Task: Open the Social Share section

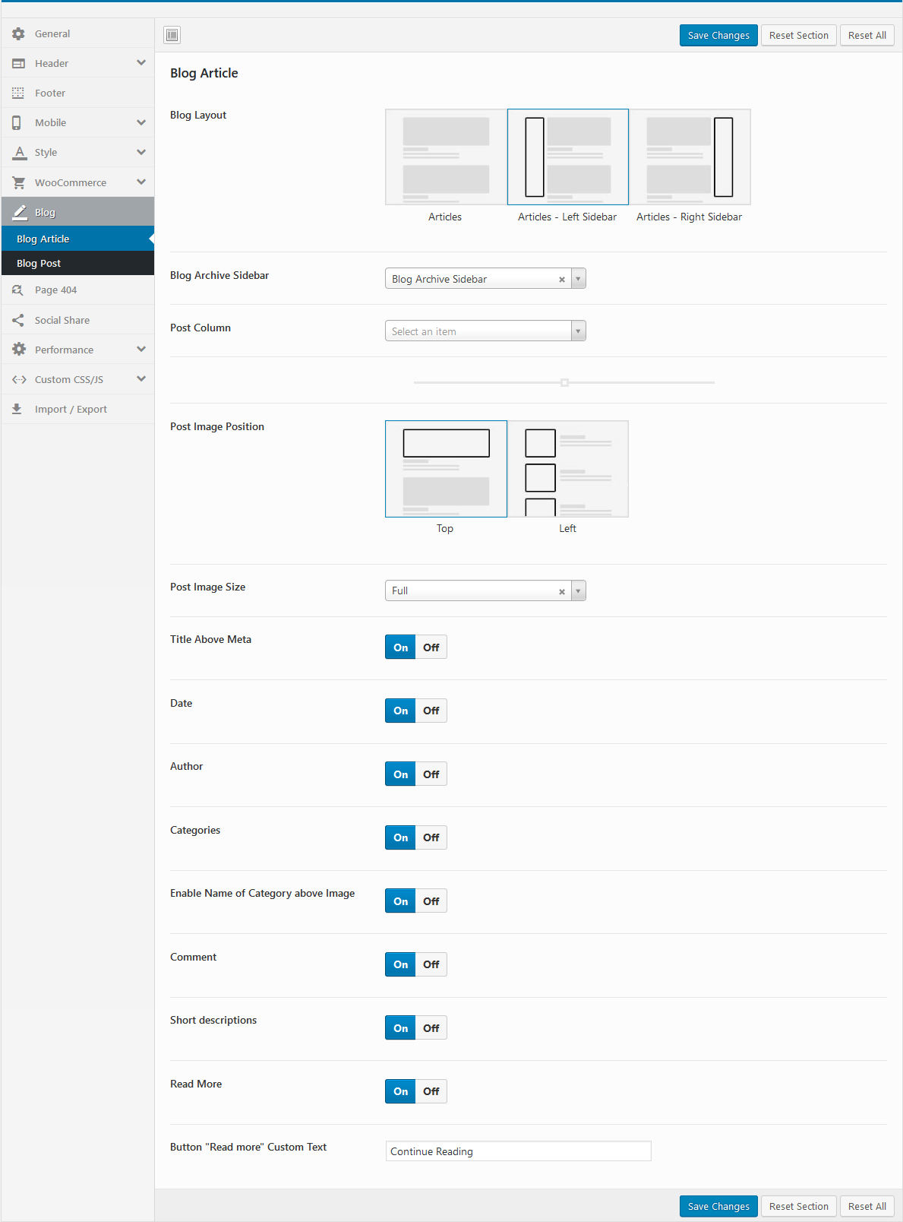Action: (x=77, y=320)
